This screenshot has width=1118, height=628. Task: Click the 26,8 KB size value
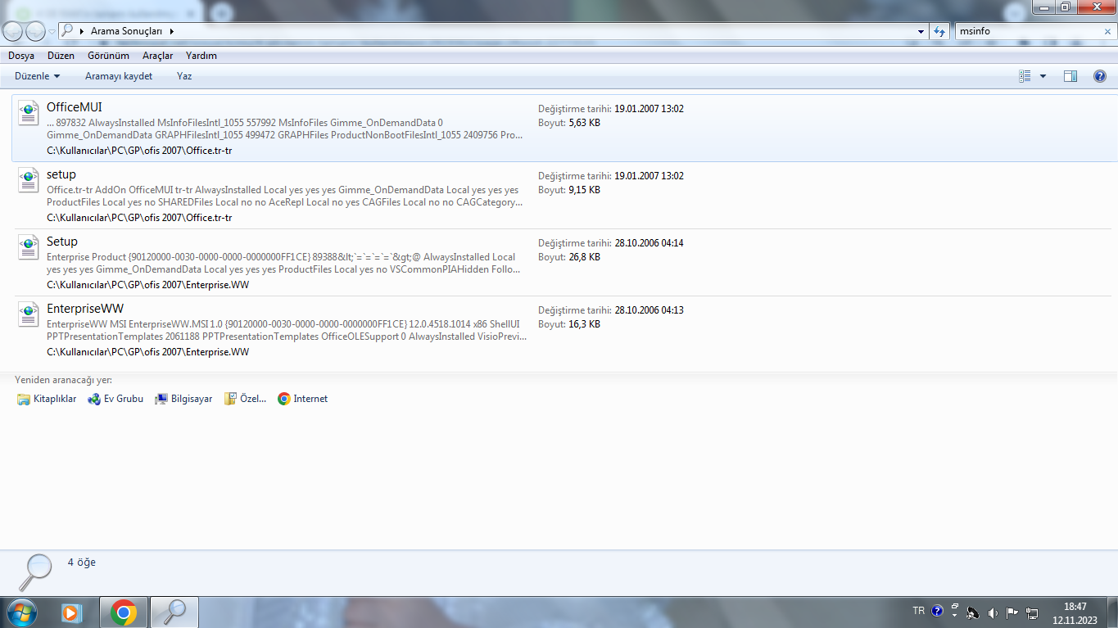[585, 257]
